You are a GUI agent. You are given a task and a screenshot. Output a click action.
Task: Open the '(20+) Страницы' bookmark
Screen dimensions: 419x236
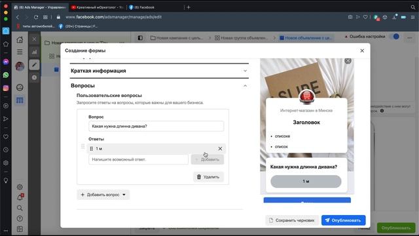(78, 26)
